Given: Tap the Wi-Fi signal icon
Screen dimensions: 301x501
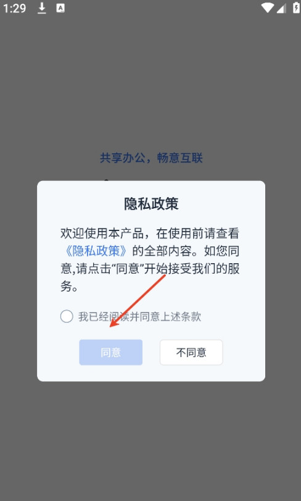Looking at the screenshot, I should (x=267, y=8).
